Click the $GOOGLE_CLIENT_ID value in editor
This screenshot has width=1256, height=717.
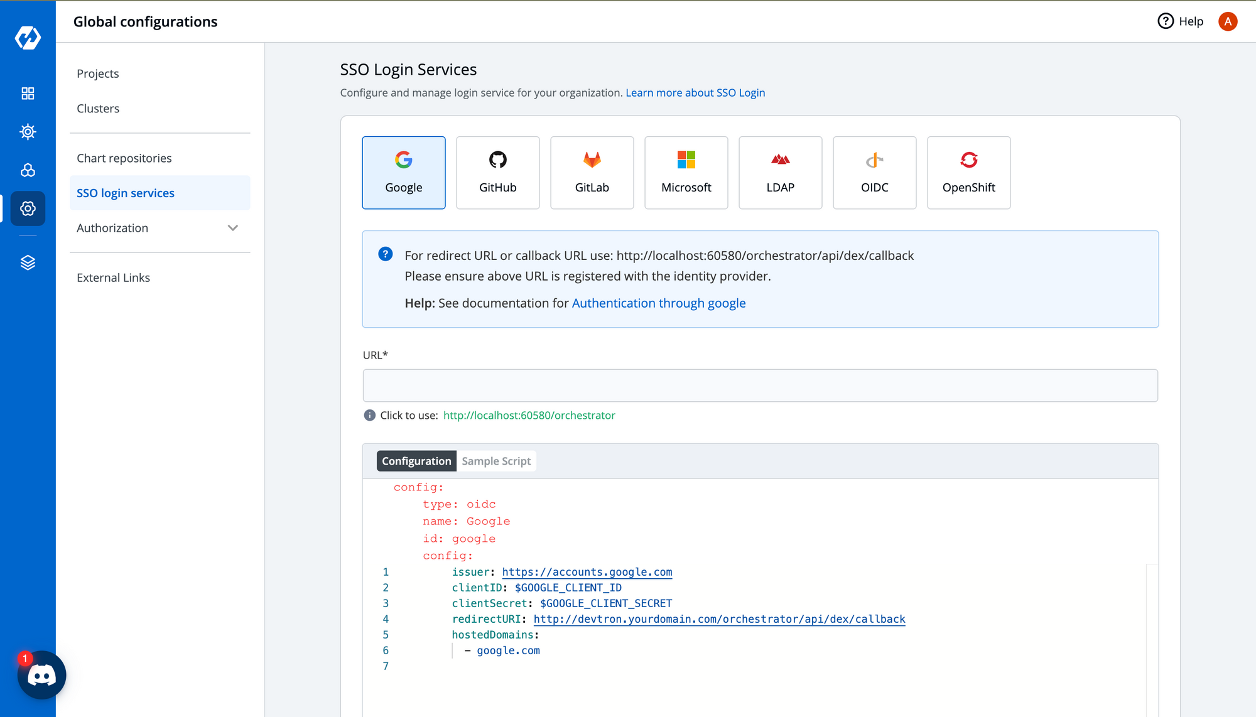click(568, 588)
